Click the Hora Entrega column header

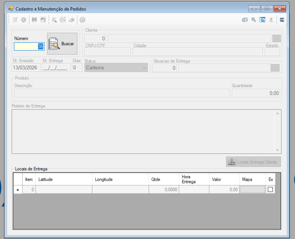point(194,179)
